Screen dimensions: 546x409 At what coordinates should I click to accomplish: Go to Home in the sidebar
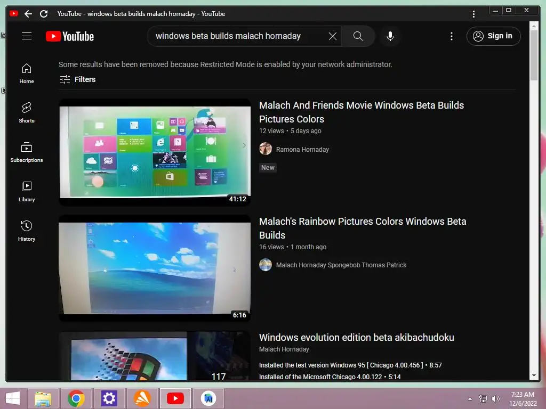tap(27, 73)
